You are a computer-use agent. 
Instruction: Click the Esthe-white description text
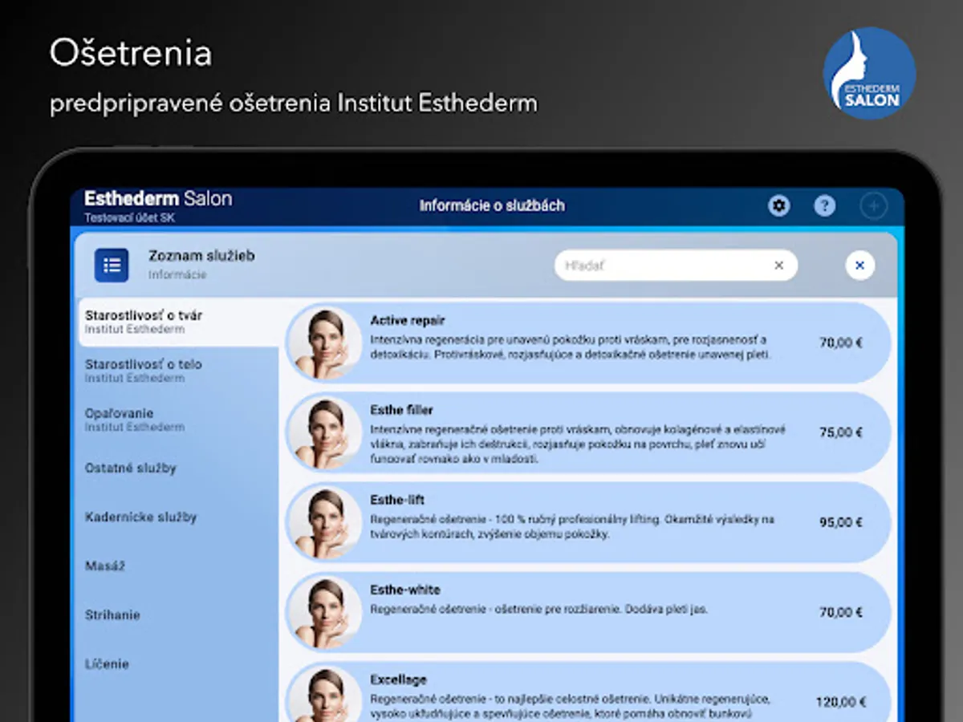point(538,610)
